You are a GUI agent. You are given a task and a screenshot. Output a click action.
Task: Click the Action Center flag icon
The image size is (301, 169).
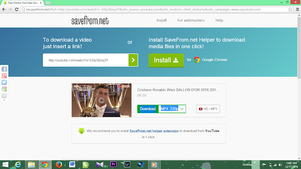tap(264, 165)
